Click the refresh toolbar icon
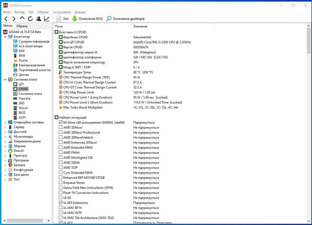The width and height of the screenshot is (312, 225). coord(30,19)
